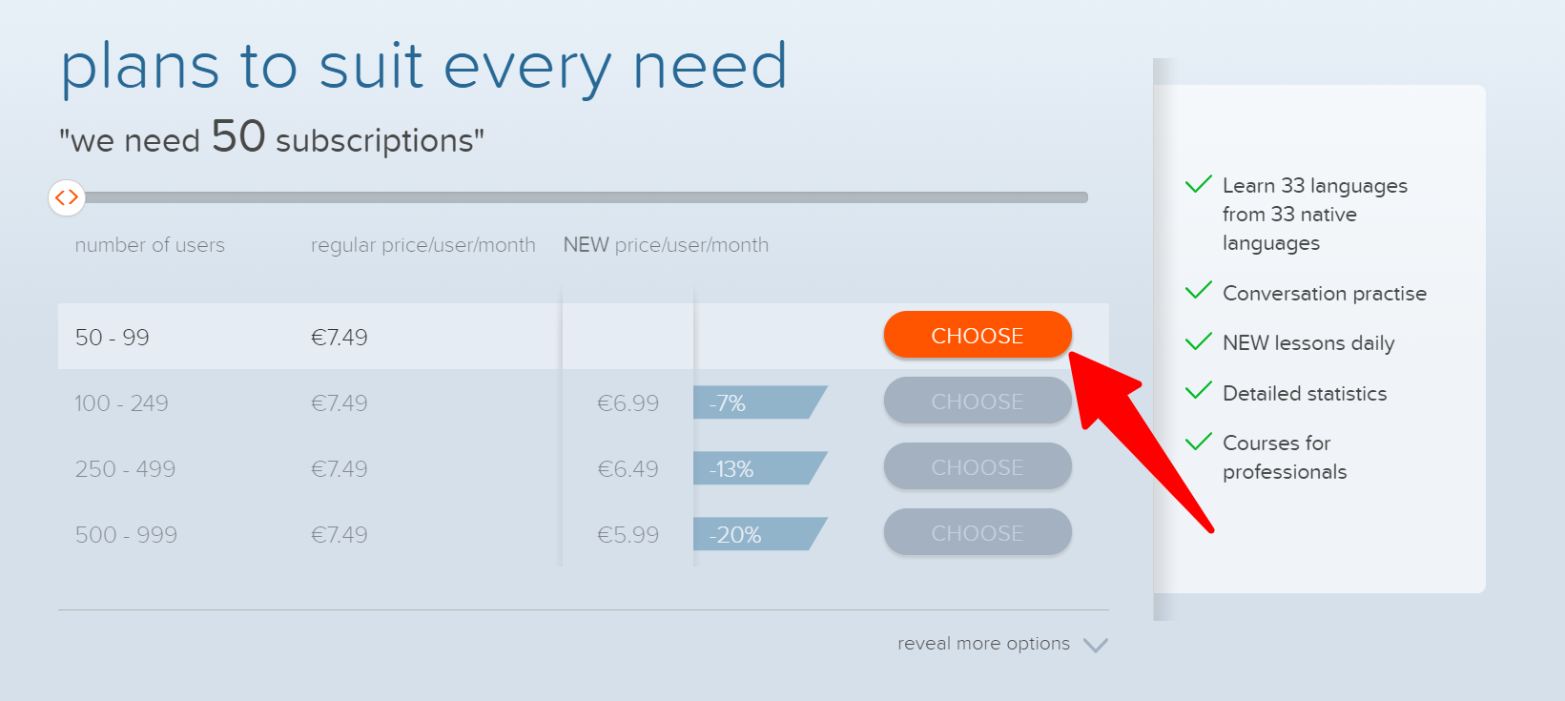The width and height of the screenshot is (1565, 701).
Task: Select the 50 - 99 pricing row
Action: point(381,336)
